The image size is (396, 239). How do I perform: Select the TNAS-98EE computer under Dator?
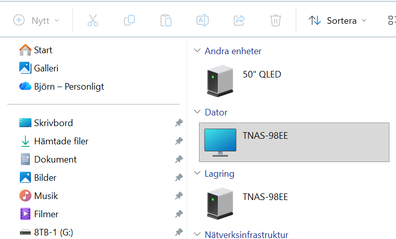click(x=294, y=142)
